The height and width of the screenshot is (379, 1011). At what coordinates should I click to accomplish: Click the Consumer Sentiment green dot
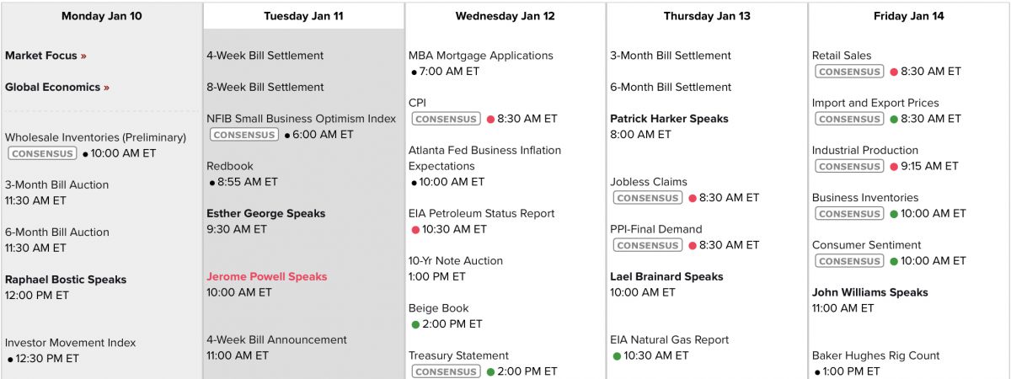[894, 262]
